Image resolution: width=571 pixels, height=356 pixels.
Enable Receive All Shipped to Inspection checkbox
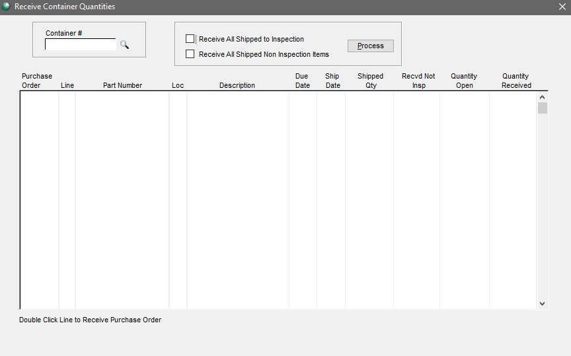tap(190, 39)
